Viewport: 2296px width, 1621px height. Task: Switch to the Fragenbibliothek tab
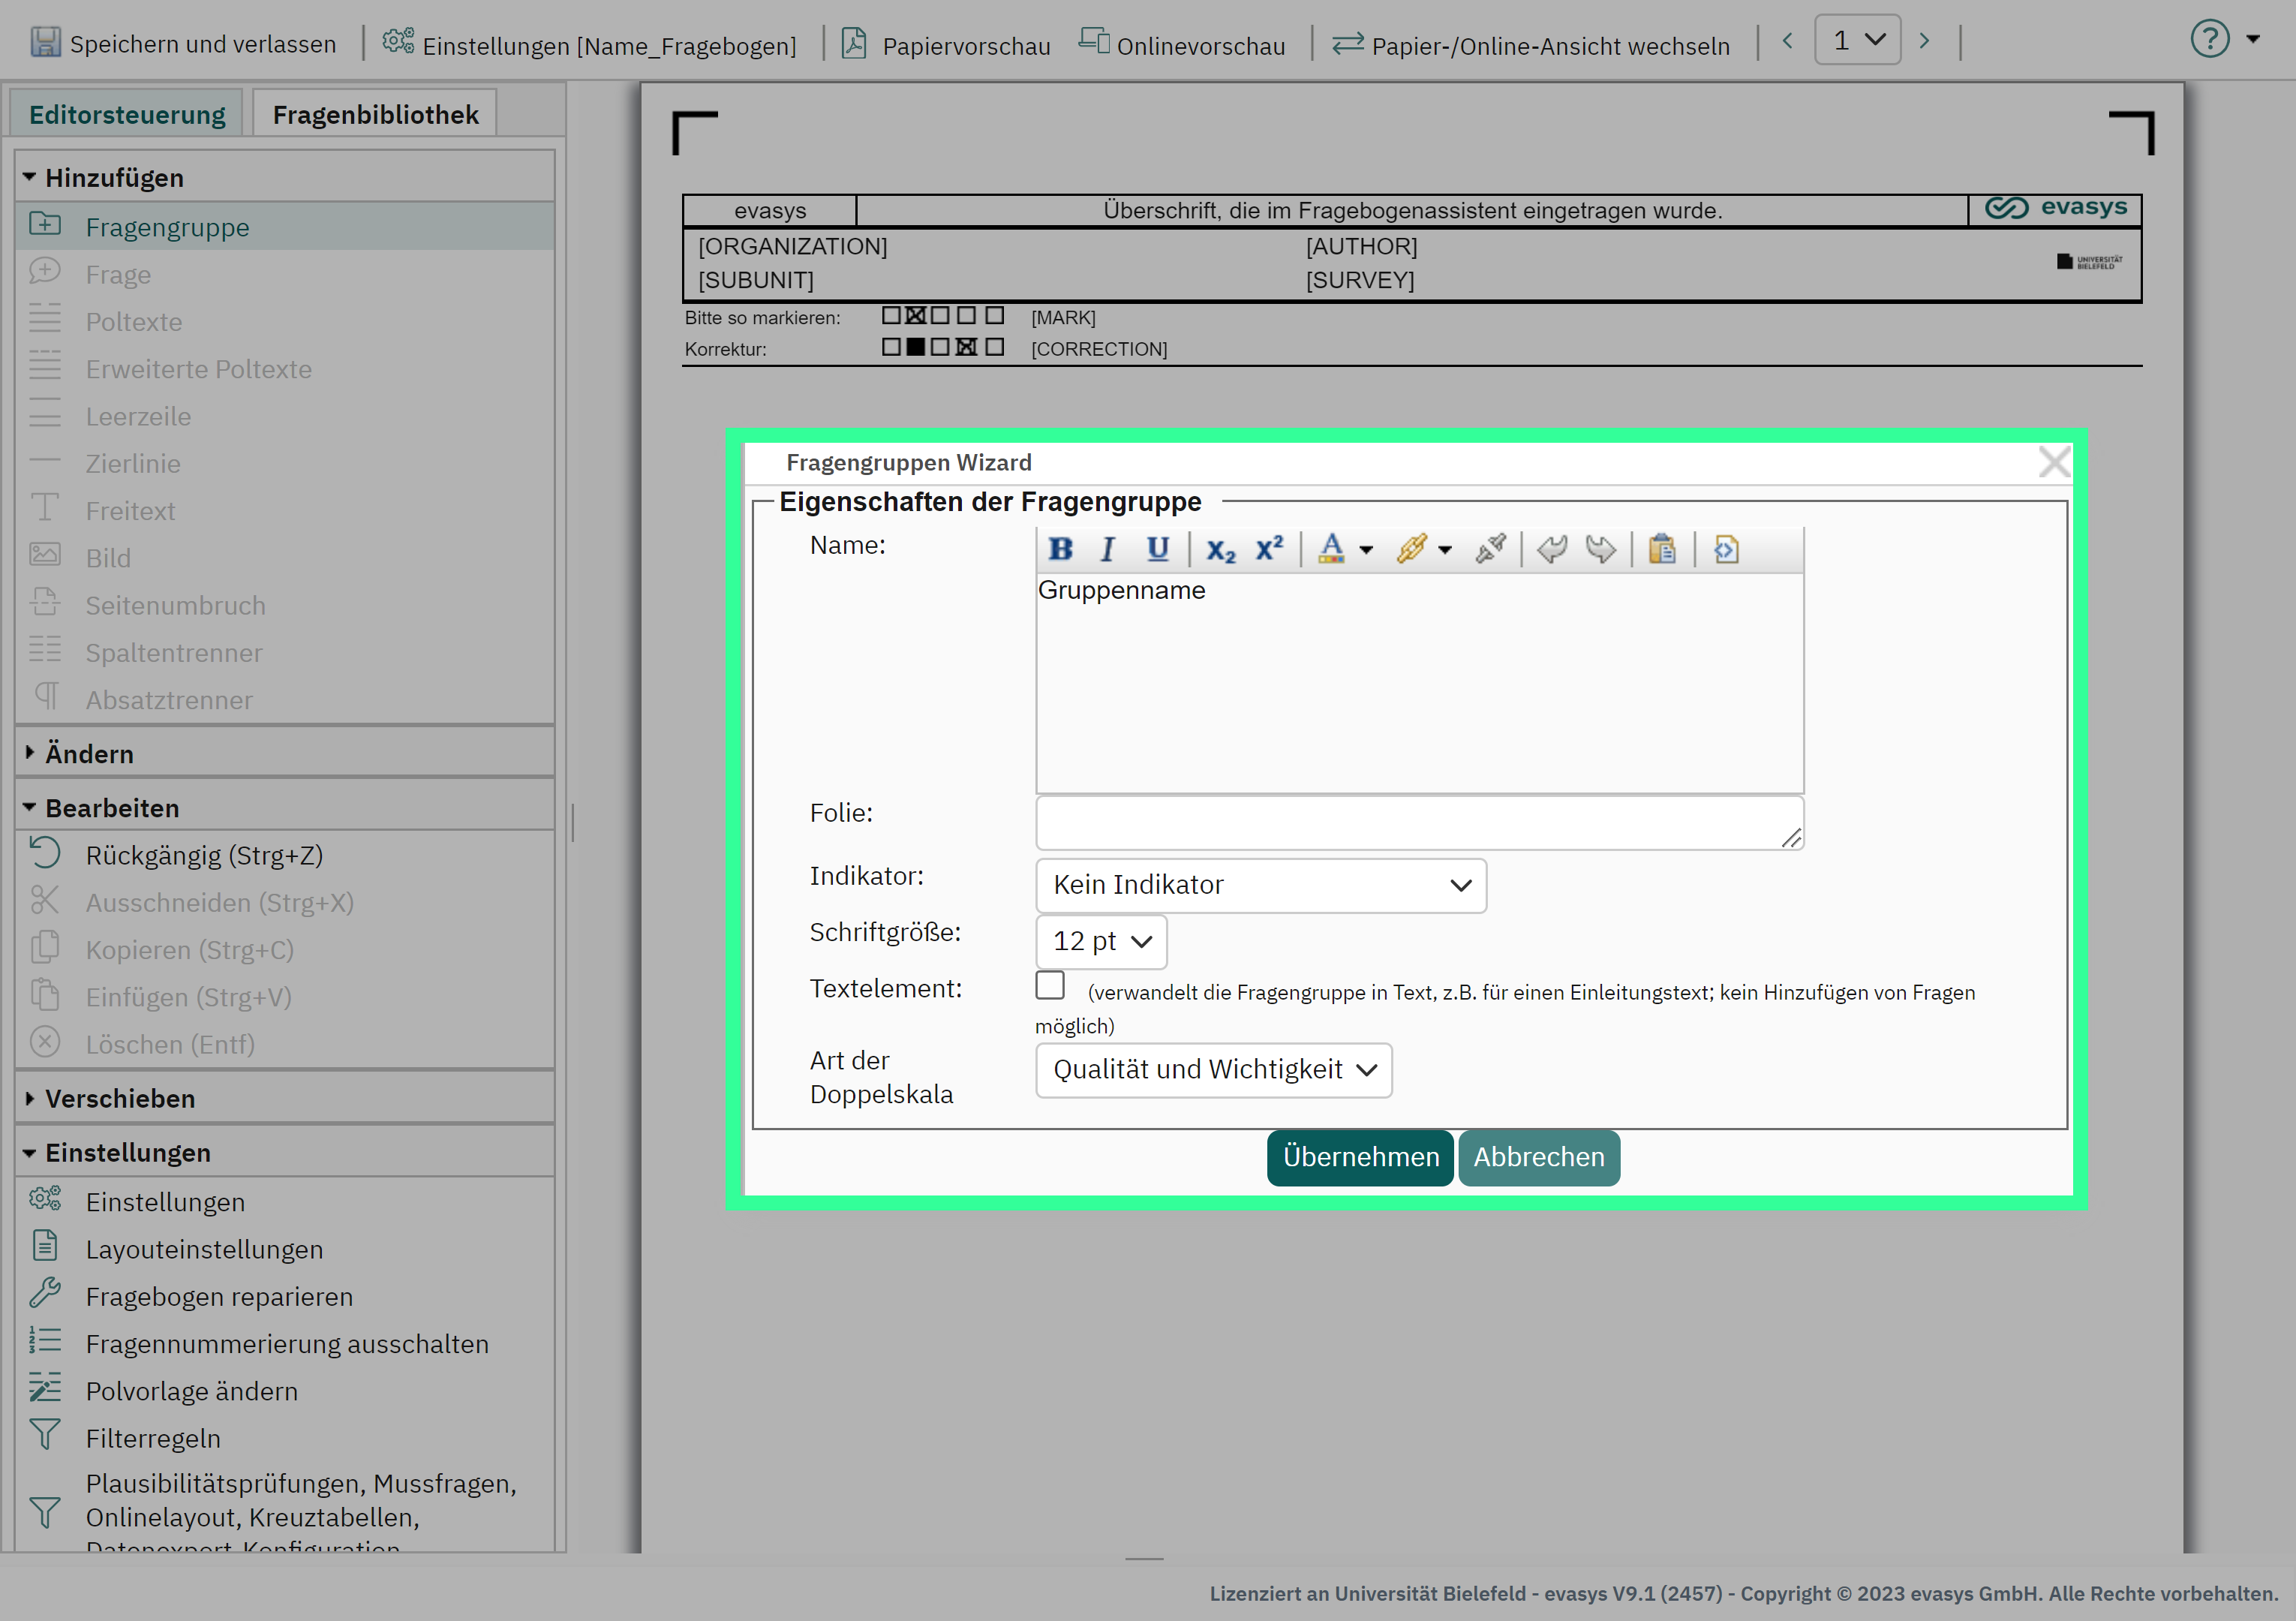pos(375,114)
